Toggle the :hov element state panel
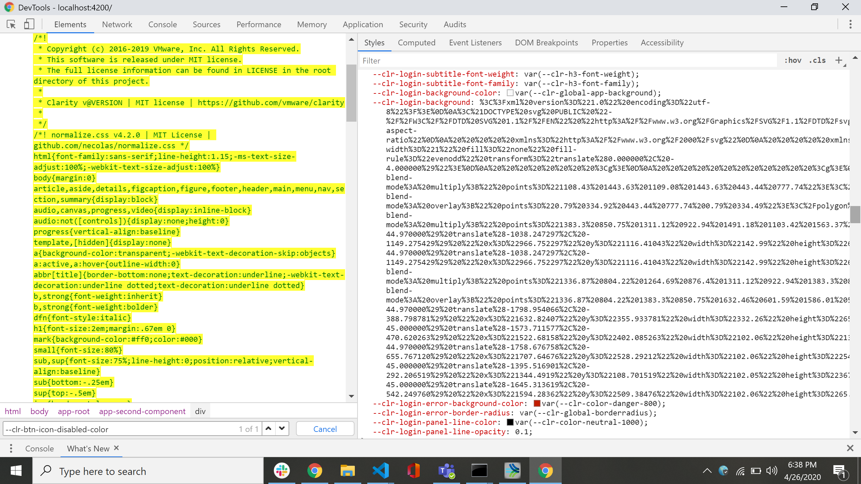861x484 pixels. point(793,61)
